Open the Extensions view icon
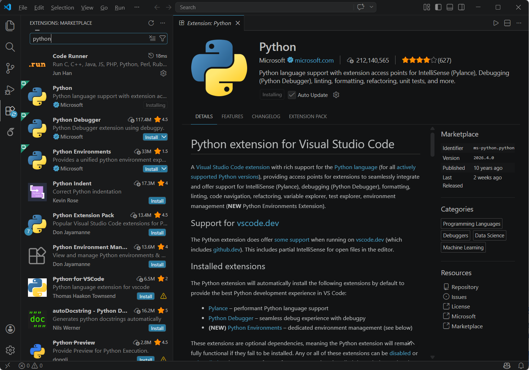 [x=10, y=111]
